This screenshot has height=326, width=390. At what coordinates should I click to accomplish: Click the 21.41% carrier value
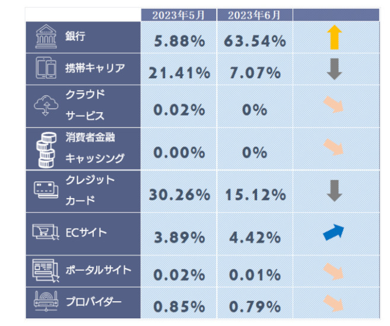tap(179, 73)
